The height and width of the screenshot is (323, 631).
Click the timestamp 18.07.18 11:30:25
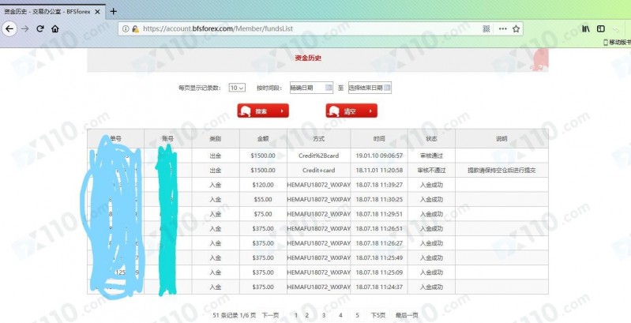point(379,200)
